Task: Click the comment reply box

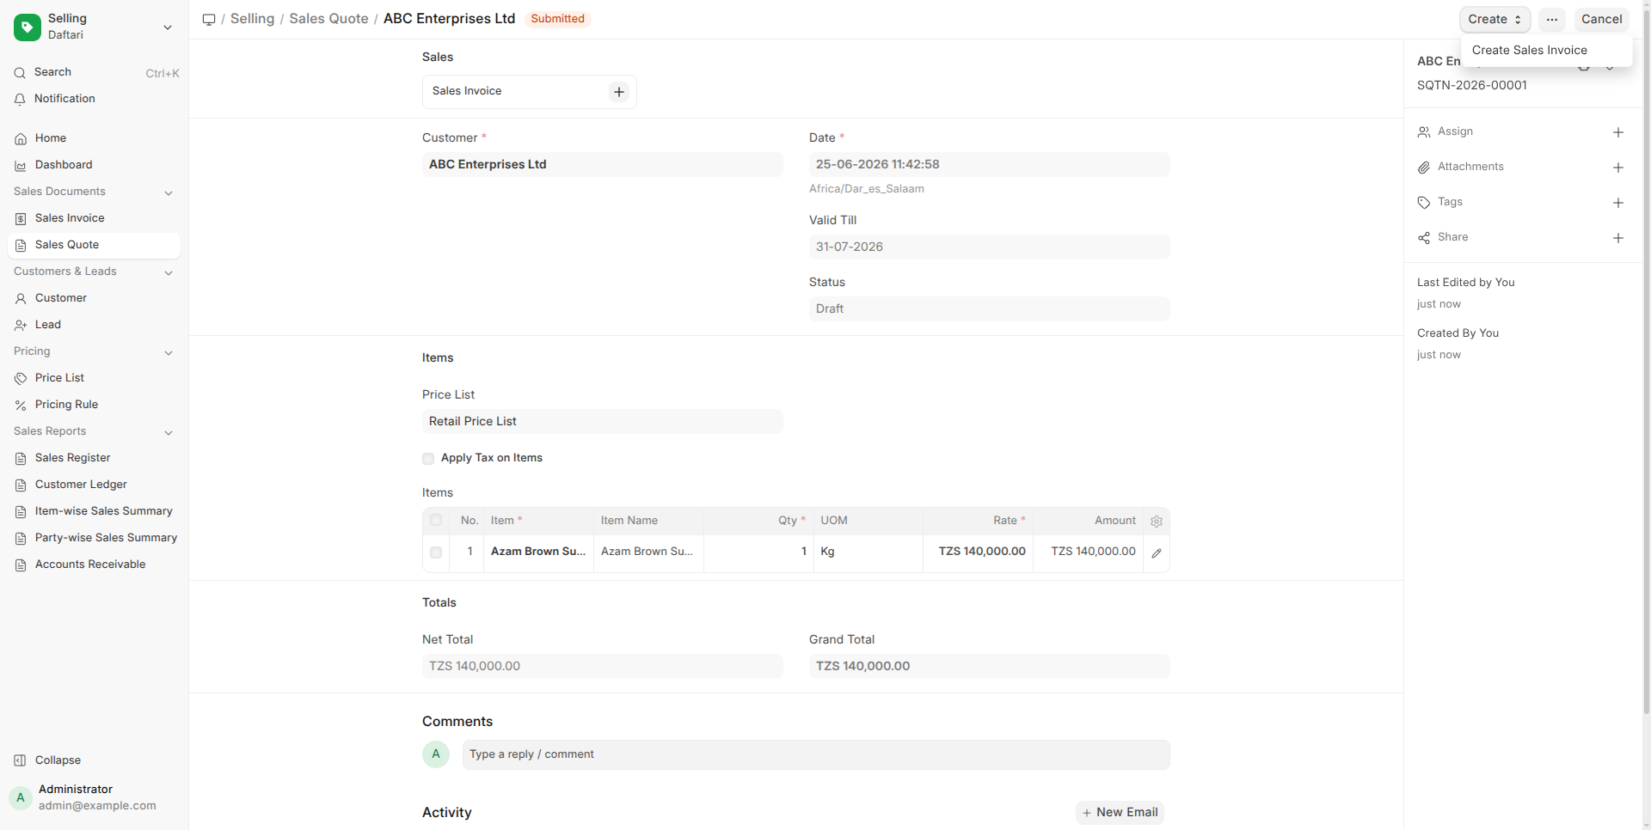Action: [x=816, y=755]
